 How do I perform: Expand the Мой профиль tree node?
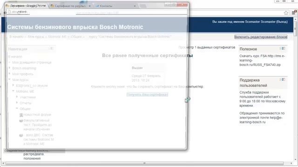coord(9,74)
